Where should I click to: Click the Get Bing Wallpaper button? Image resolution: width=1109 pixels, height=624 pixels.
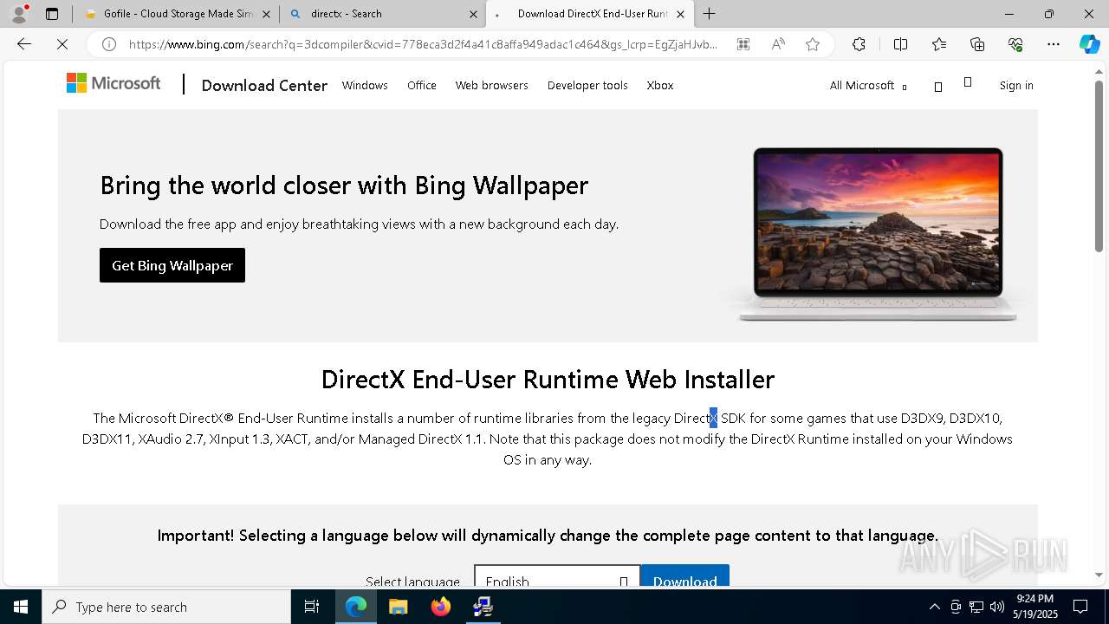tap(172, 265)
